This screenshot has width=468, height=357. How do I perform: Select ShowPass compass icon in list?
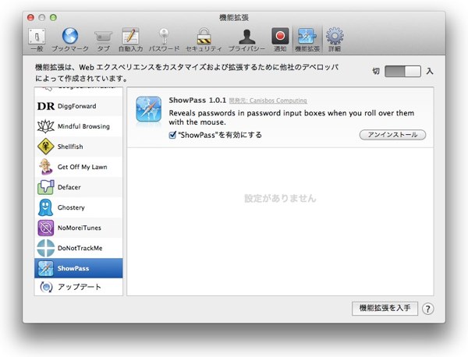(x=46, y=268)
